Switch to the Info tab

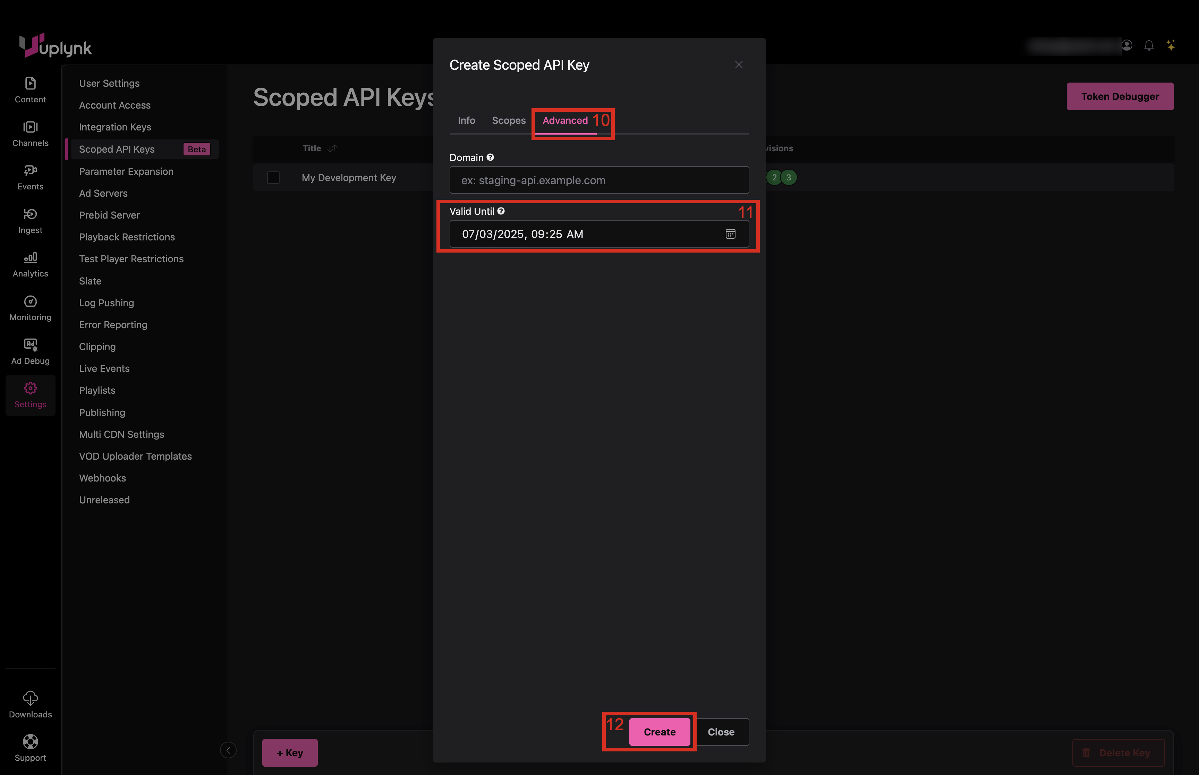pos(466,121)
